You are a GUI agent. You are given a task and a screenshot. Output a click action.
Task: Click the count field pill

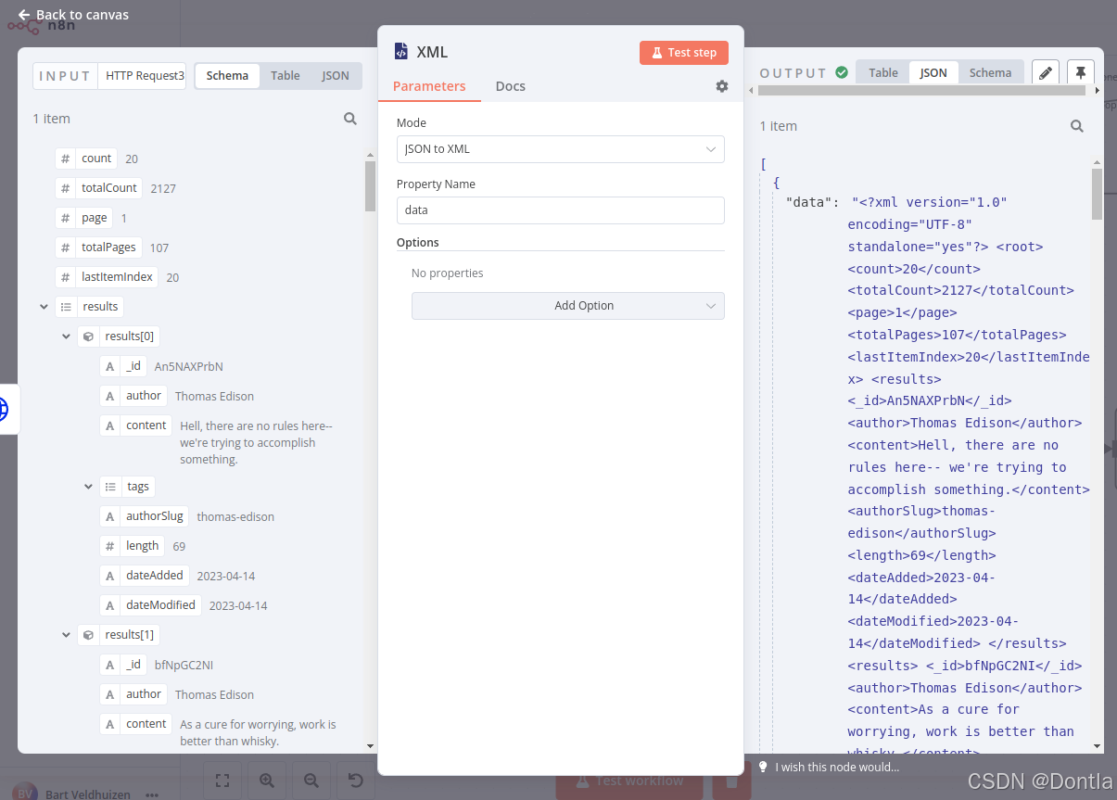(x=86, y=159)
